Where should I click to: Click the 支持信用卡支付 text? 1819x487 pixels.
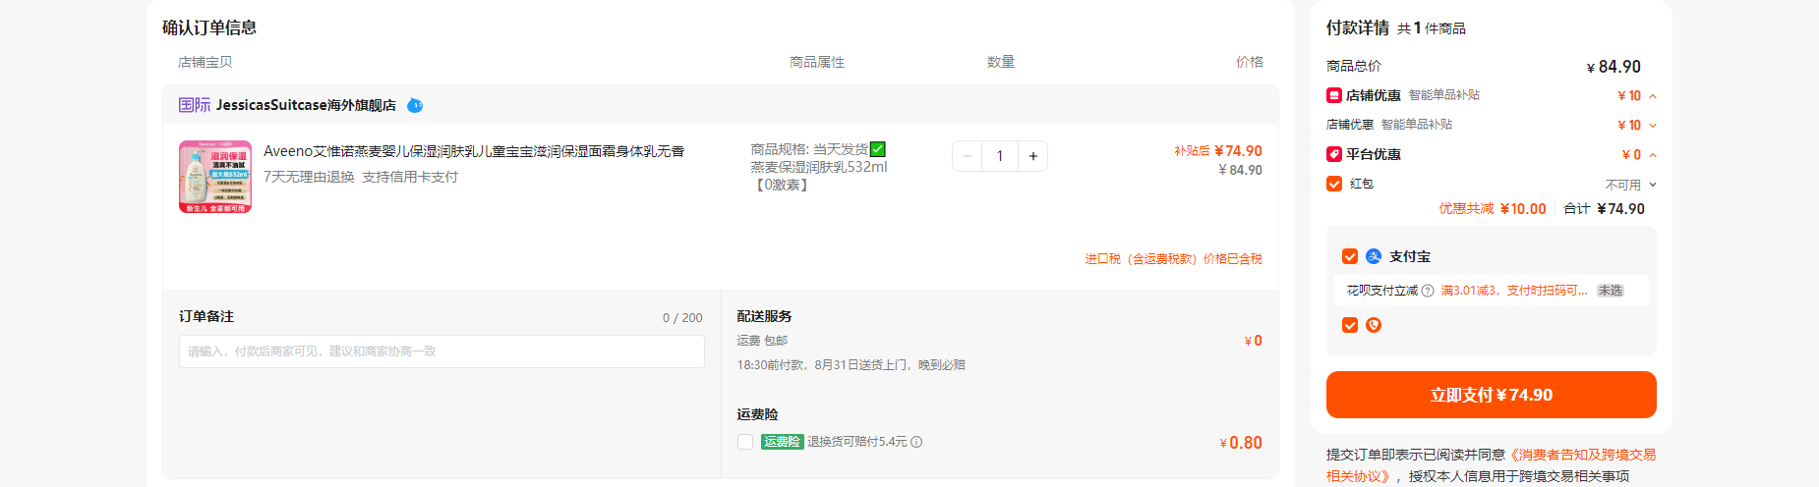point(410,177)
